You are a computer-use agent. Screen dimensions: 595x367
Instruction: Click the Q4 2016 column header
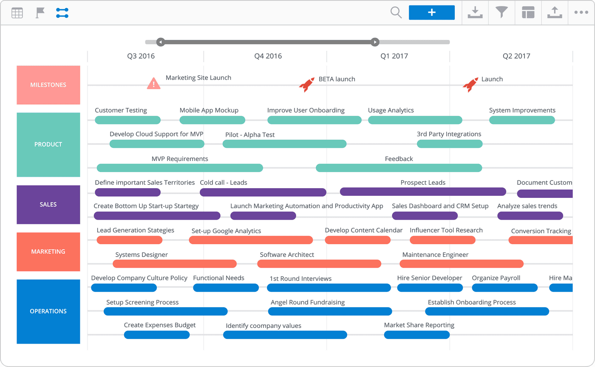click(x=268, y=56)
